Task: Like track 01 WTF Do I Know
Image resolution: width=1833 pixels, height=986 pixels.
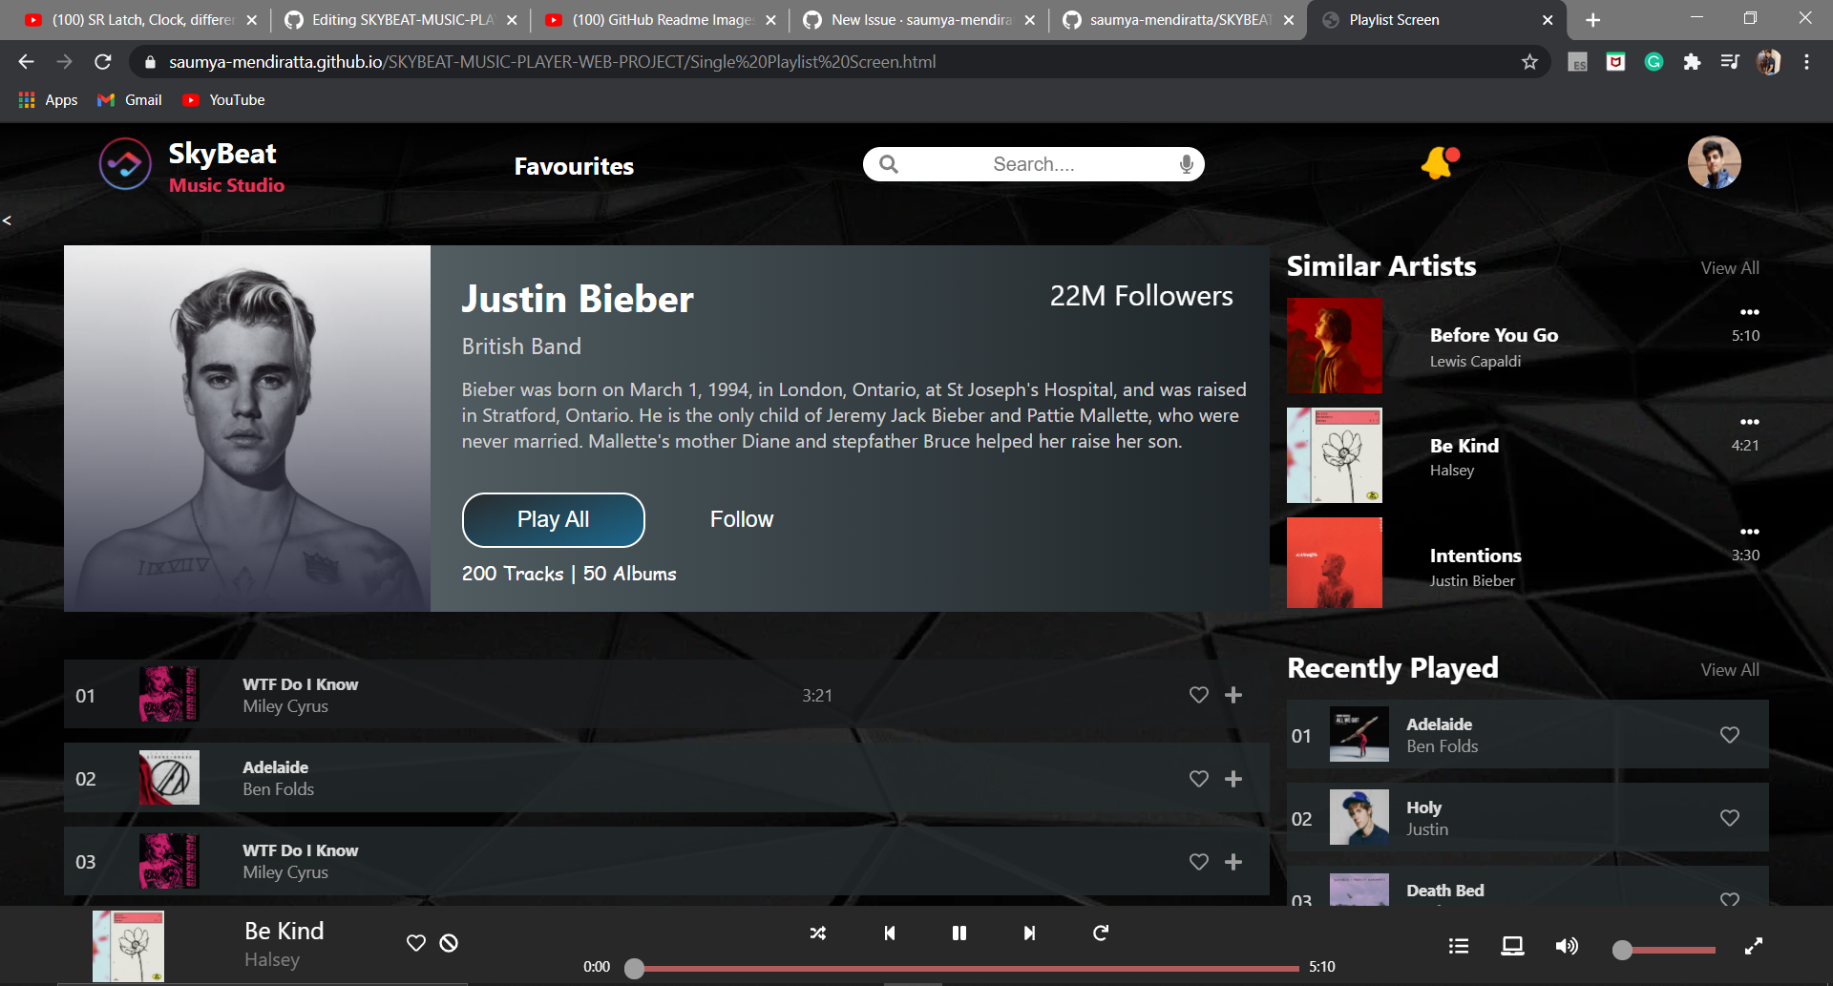Action: (x=1199, y=695)
